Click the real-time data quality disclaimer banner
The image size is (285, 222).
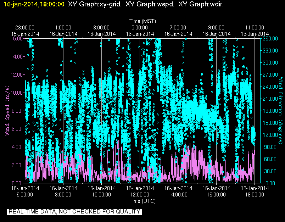click(74, 212)
